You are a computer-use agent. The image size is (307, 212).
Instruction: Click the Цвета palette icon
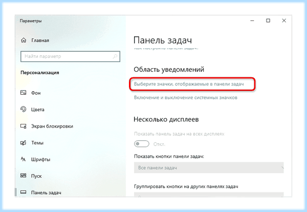coord(24,109)
